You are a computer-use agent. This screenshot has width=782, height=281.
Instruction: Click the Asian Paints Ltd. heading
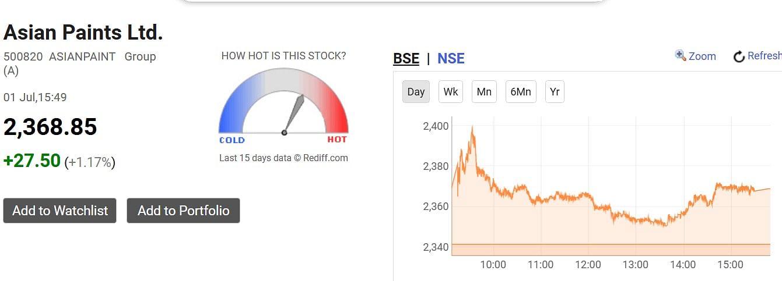[x=83, y=32]
